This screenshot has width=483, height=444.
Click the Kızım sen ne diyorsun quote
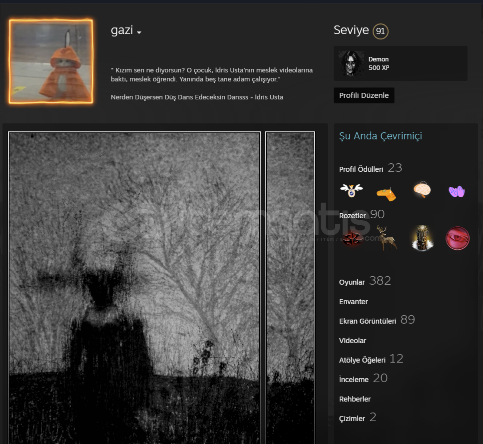212,75
